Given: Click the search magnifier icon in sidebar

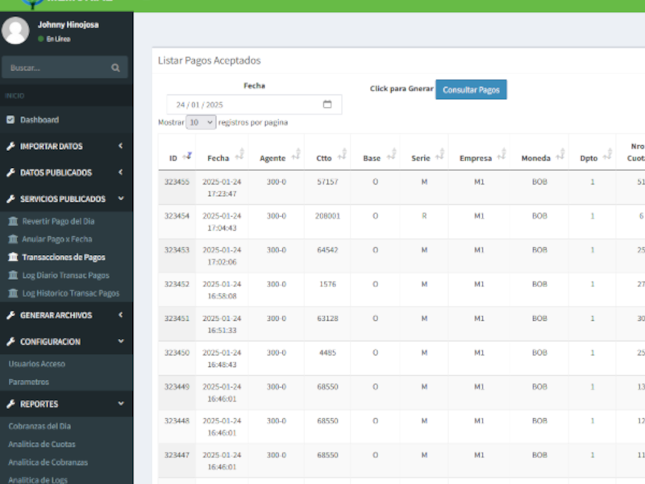Looking at the screenshot, I should pos(116,69).
